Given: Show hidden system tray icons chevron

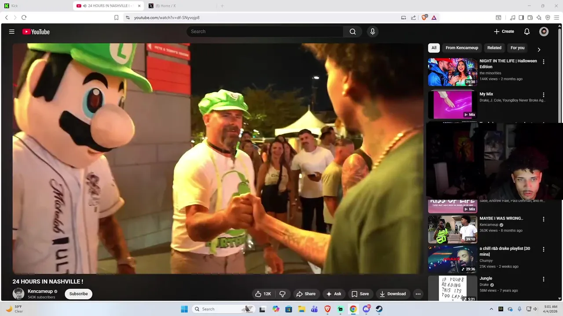Looking at the screenshot, I should [491, 309].
